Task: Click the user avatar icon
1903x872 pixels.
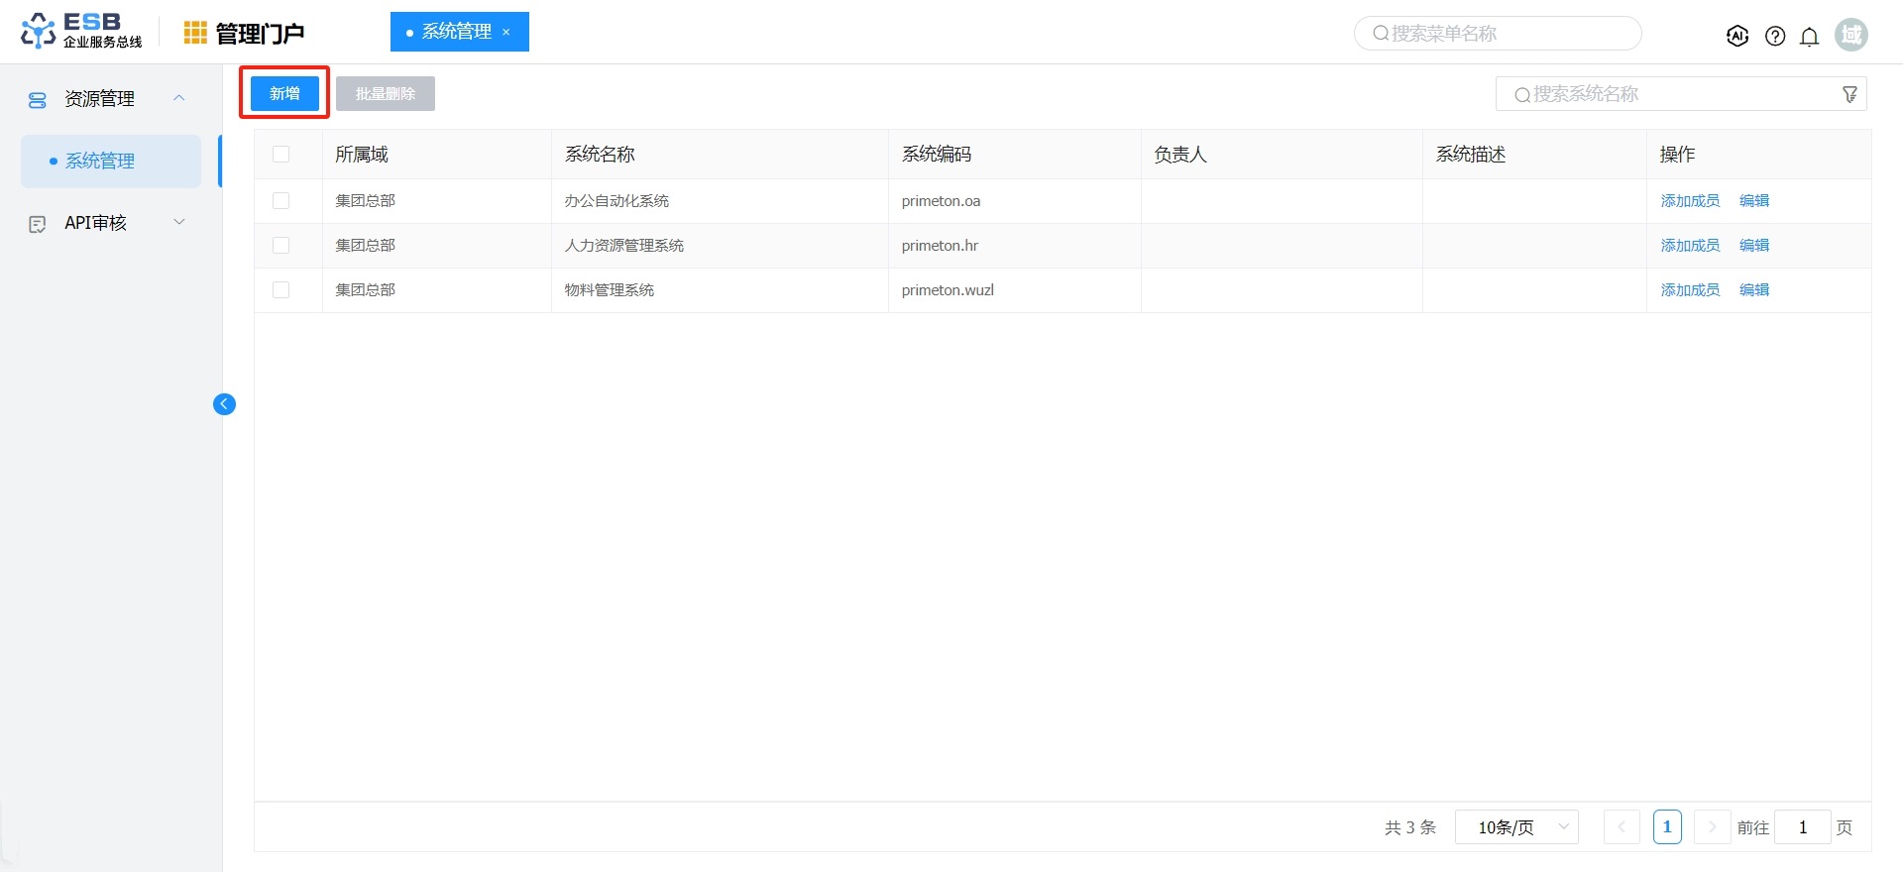Action: click(1850, 35)
